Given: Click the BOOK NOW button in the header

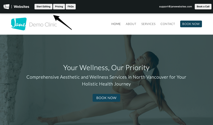Looking at the screenshot, I should pyautogui.click(x=191, y=24).
